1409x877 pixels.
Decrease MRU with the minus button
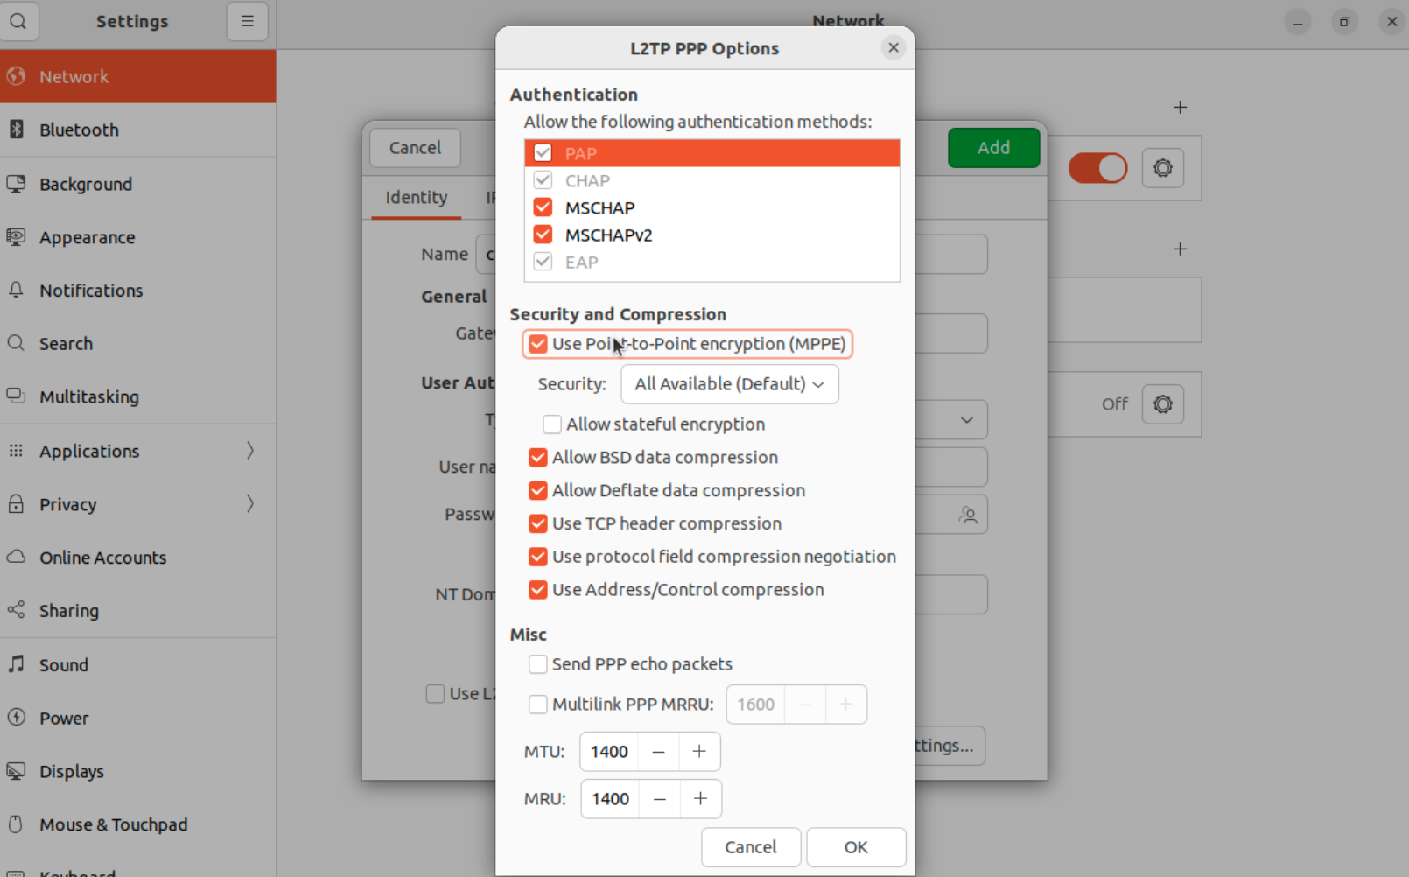pyautogui.click(x=660, y=799)
